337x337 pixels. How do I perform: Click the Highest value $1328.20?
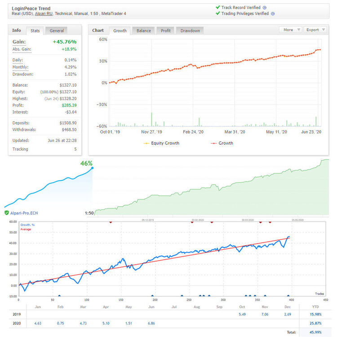click(x=68, y=99)
